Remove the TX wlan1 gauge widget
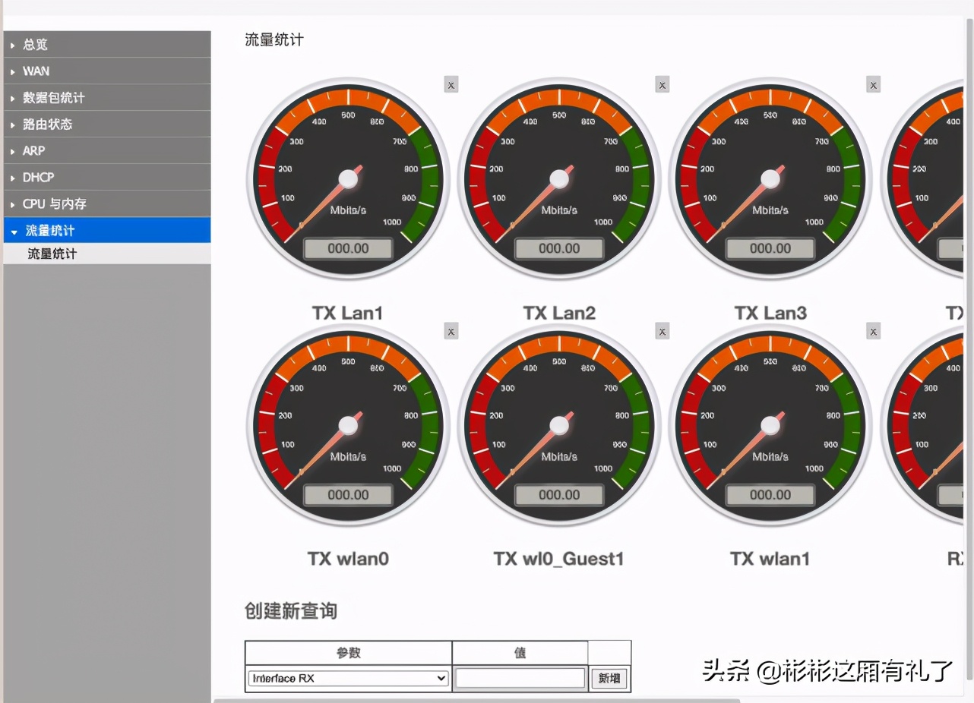Viewport: 974px width, 703px height. [x=873, y=331]
